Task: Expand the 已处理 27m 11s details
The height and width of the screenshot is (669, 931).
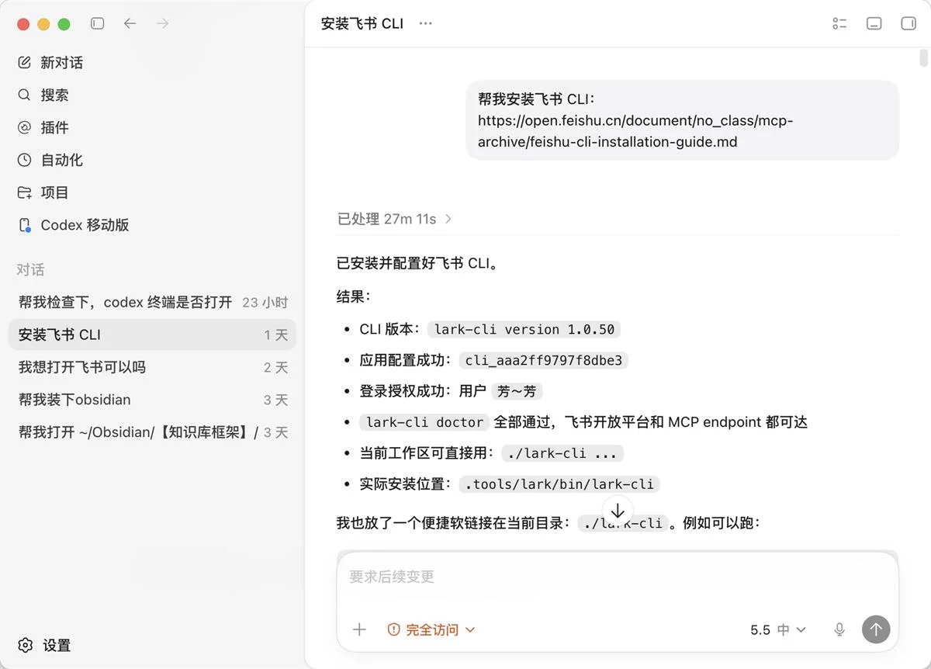Action: click(395, 219)
